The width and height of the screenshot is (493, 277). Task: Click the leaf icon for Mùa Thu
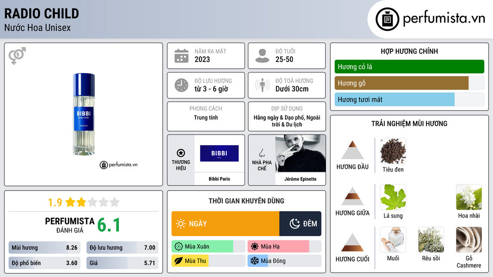click(179, 261)
